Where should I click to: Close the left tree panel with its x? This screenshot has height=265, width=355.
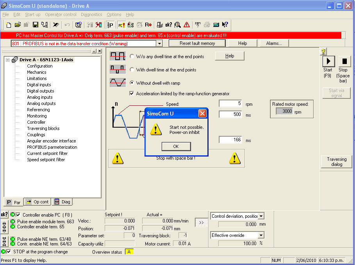tap(100, 51)
